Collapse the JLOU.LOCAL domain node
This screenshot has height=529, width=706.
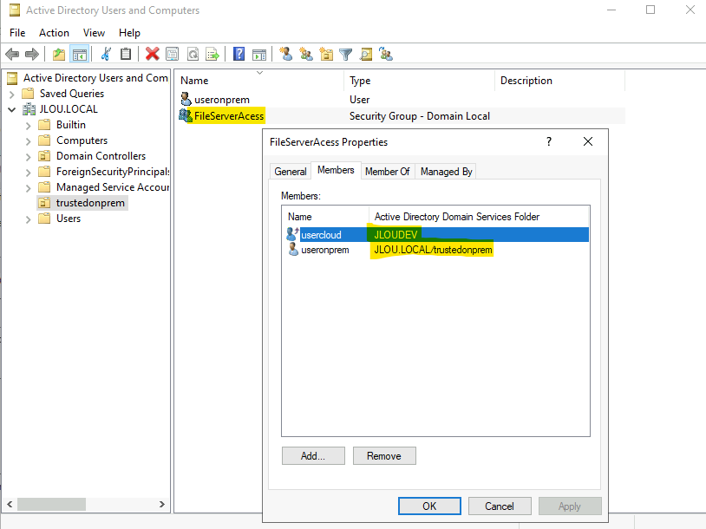[12, 109]
